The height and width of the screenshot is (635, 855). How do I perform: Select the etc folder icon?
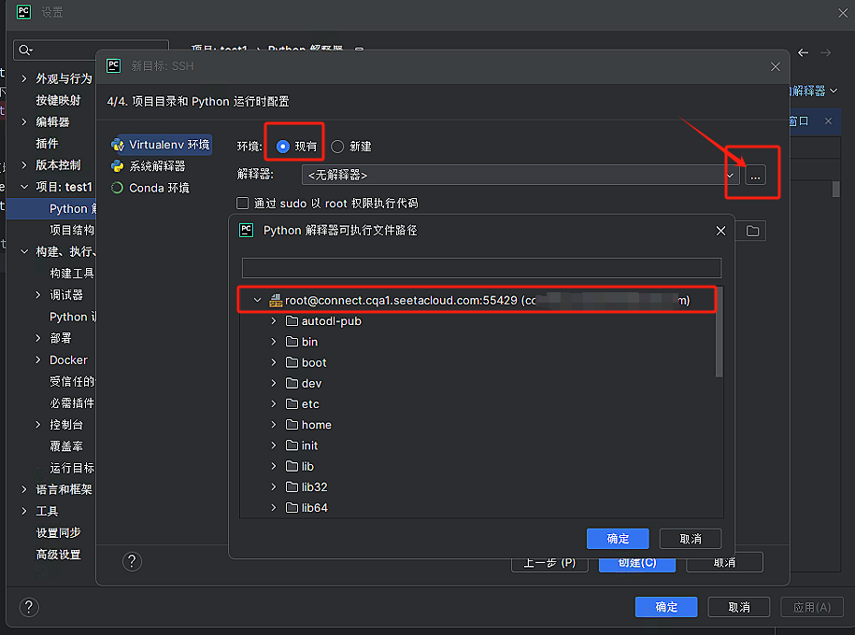[x=292, y=403]
